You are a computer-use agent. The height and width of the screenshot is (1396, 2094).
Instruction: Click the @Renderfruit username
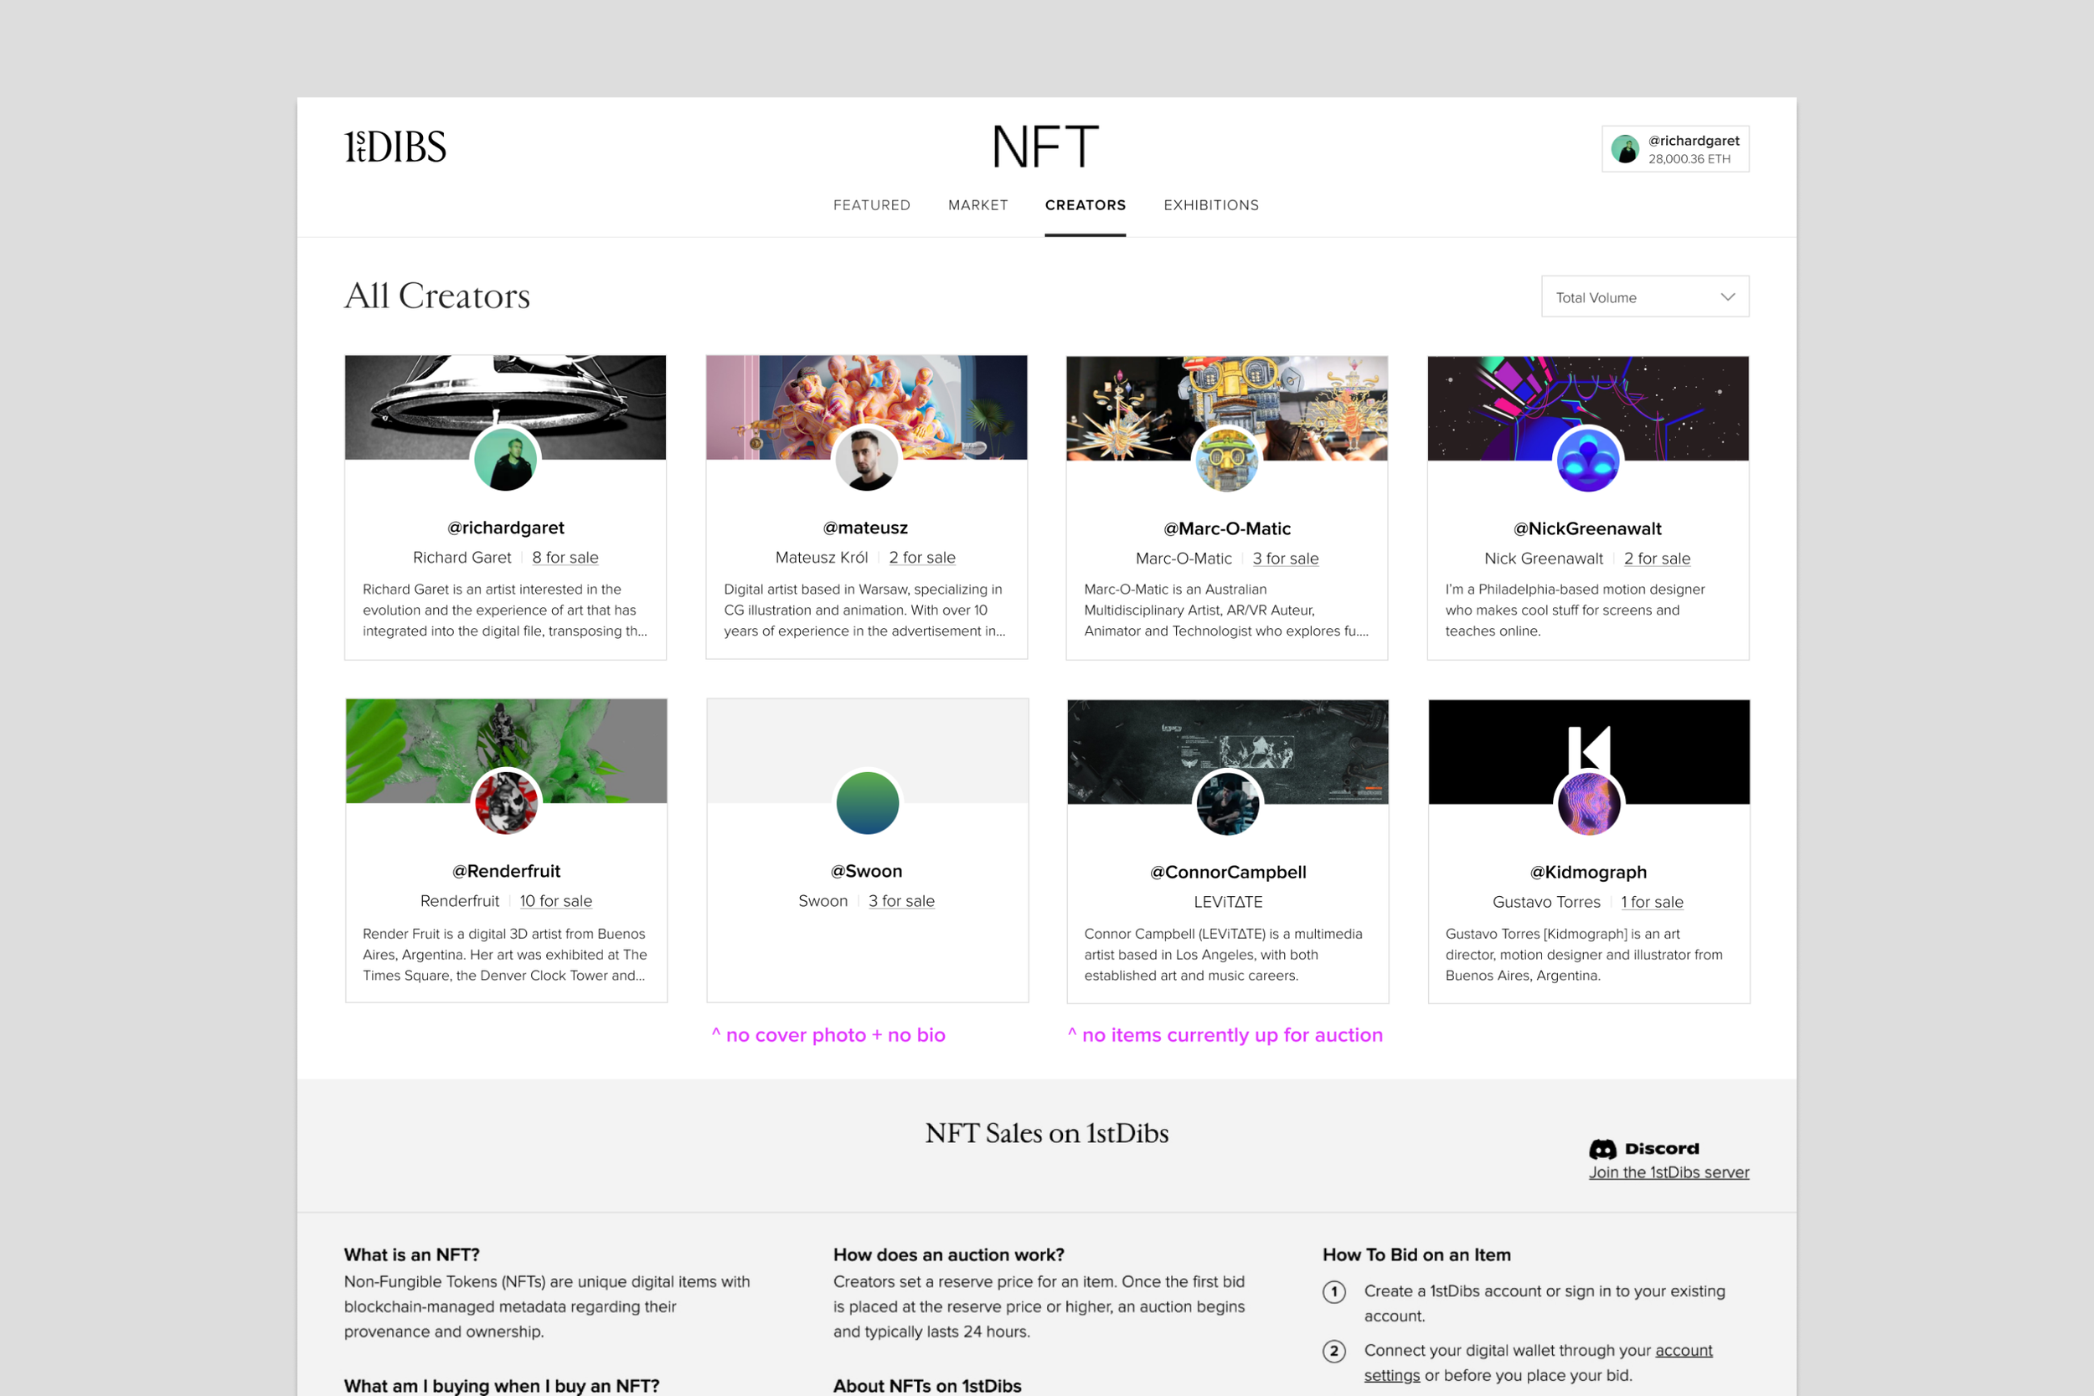[506, 872]
